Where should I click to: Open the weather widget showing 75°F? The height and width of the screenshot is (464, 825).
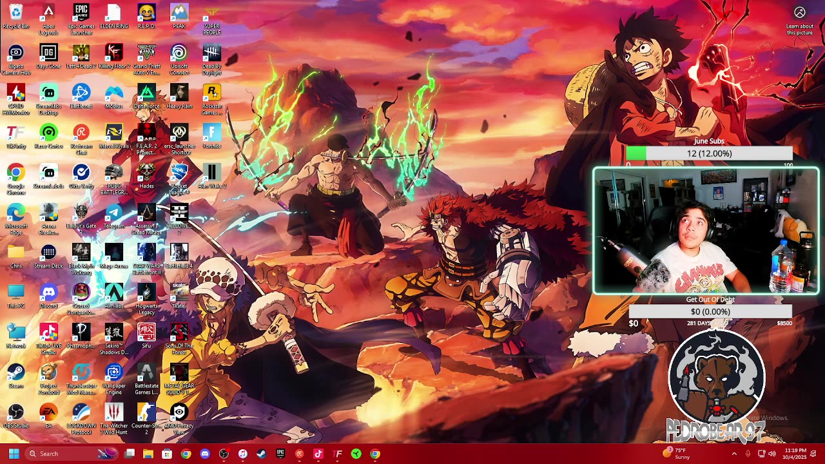pos(677,454)
